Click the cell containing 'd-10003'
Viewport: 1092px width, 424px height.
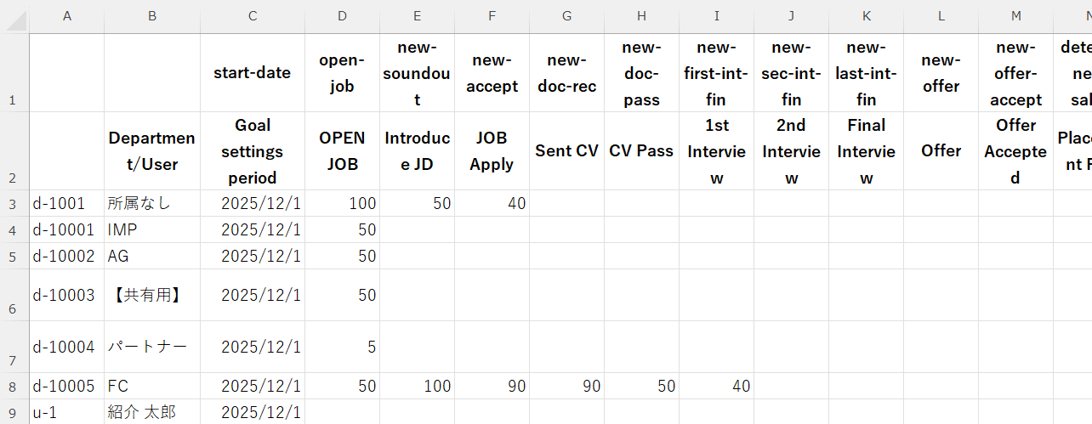pos(66,295)
